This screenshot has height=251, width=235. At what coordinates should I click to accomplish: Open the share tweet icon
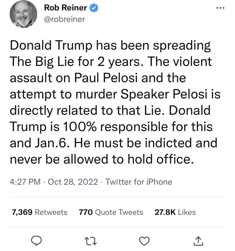pyautogui.click(x=198, y=241)
